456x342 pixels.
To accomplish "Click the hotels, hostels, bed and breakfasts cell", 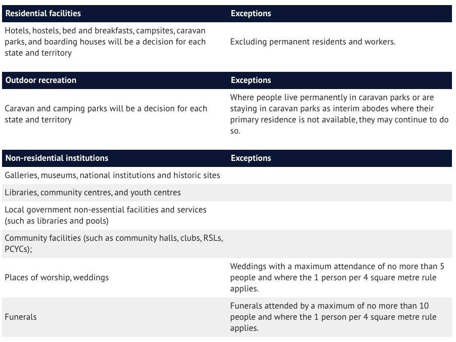I will tap(105, 41).
